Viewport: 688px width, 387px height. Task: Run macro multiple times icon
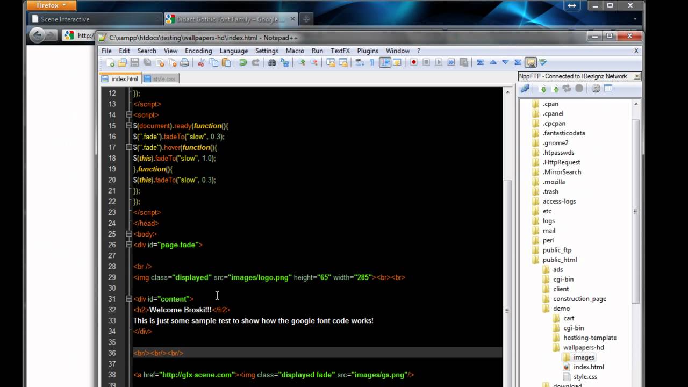451,63
